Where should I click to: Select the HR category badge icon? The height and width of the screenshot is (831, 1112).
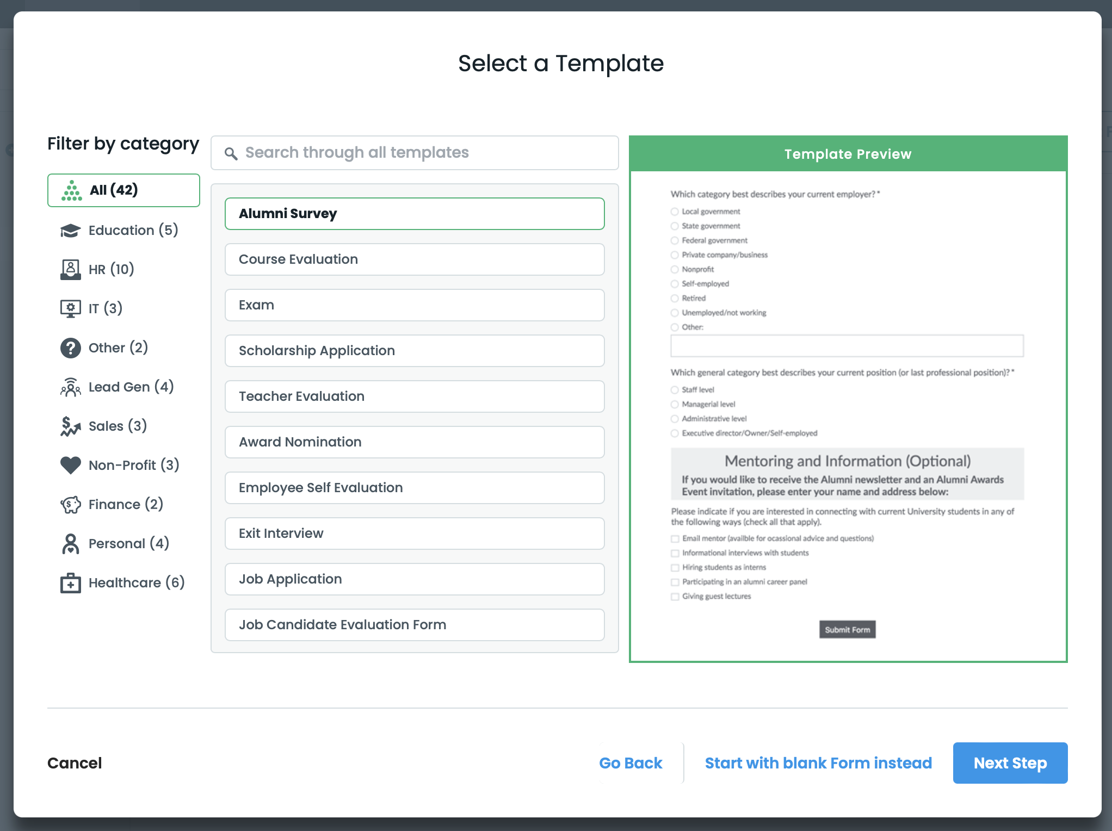(x=70, y=269)
